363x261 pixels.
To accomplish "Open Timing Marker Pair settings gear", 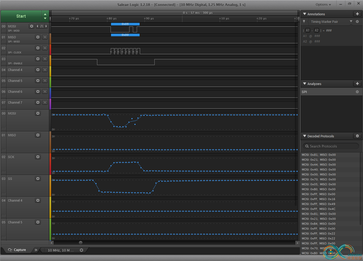I will tap(357, 22).
